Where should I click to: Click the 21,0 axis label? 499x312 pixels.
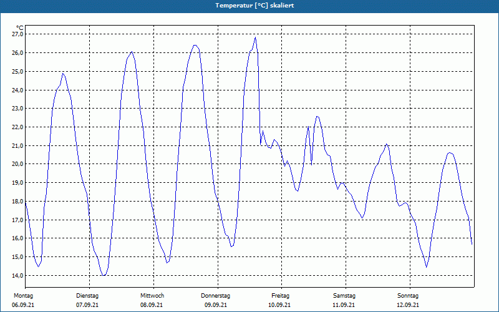pos(18,146)
